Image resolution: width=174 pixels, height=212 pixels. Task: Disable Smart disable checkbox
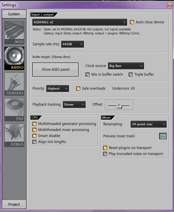pyautogui.click(x=35, y=136)
